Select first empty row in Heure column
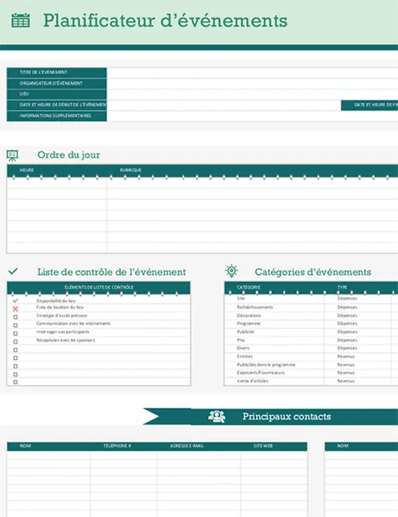This screenshot has width=398, height=517. (x=57, y=183)
